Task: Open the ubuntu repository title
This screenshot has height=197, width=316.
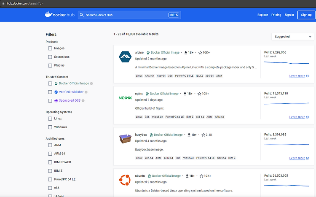Action: 140,176
